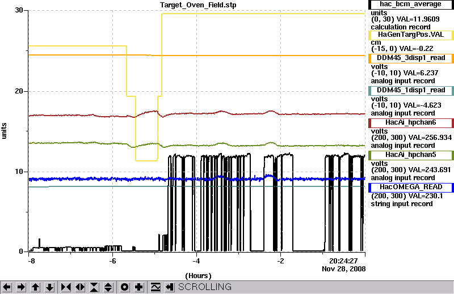Select the HacAi_hpchan5 legend entry

pos(410,155)
